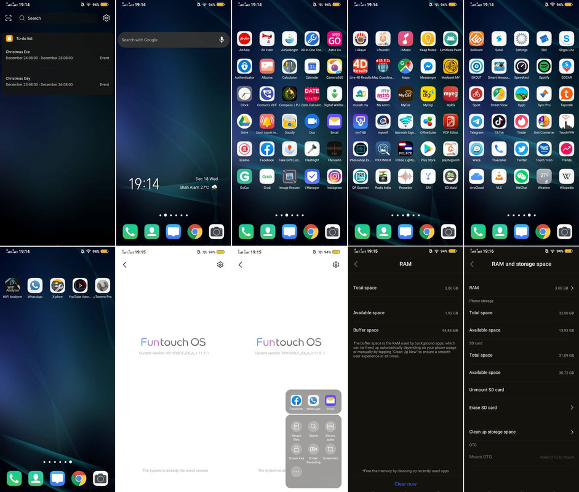Tap the Clear now link
The width and height of the screenshot is (579, 492).
405,484
